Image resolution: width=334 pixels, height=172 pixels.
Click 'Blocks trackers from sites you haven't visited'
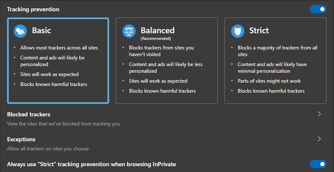click(x=161, y=51)
